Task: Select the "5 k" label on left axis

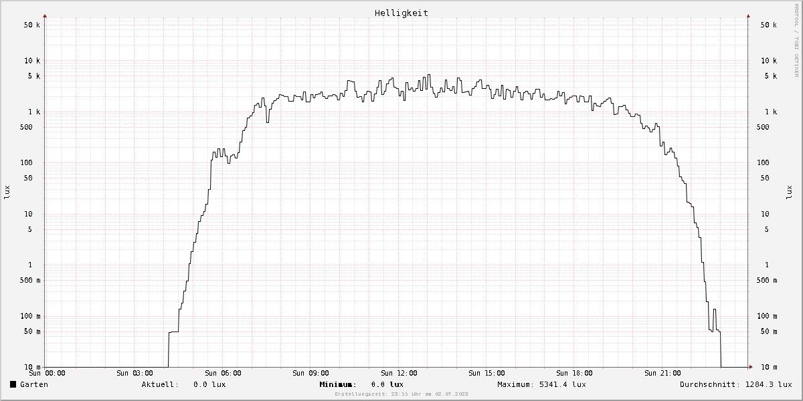Action: click(34, 76)
